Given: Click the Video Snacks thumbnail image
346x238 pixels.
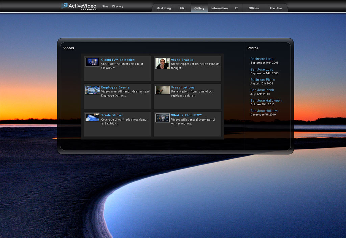Looking at the screenshot, I should tap(163, 63).
